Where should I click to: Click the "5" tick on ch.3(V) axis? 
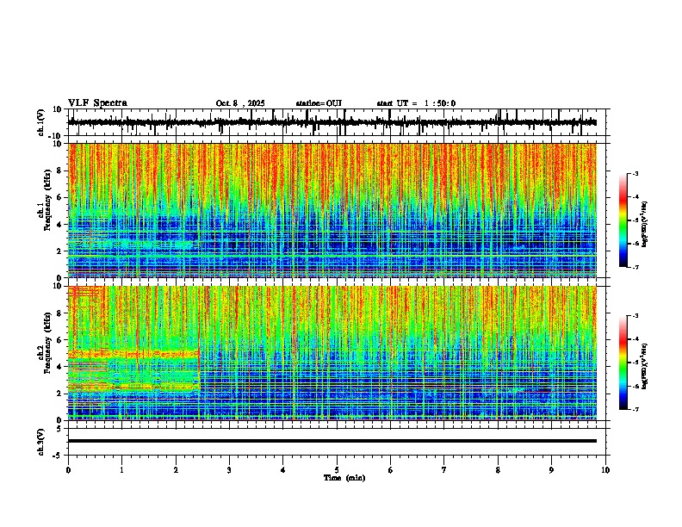click(x=60, y=429)
